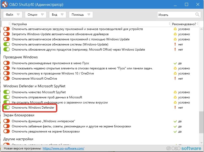Click the O&O ShutUp10 app icon in title bar
This screenshot has width=204, height=152.
[5, 4]
